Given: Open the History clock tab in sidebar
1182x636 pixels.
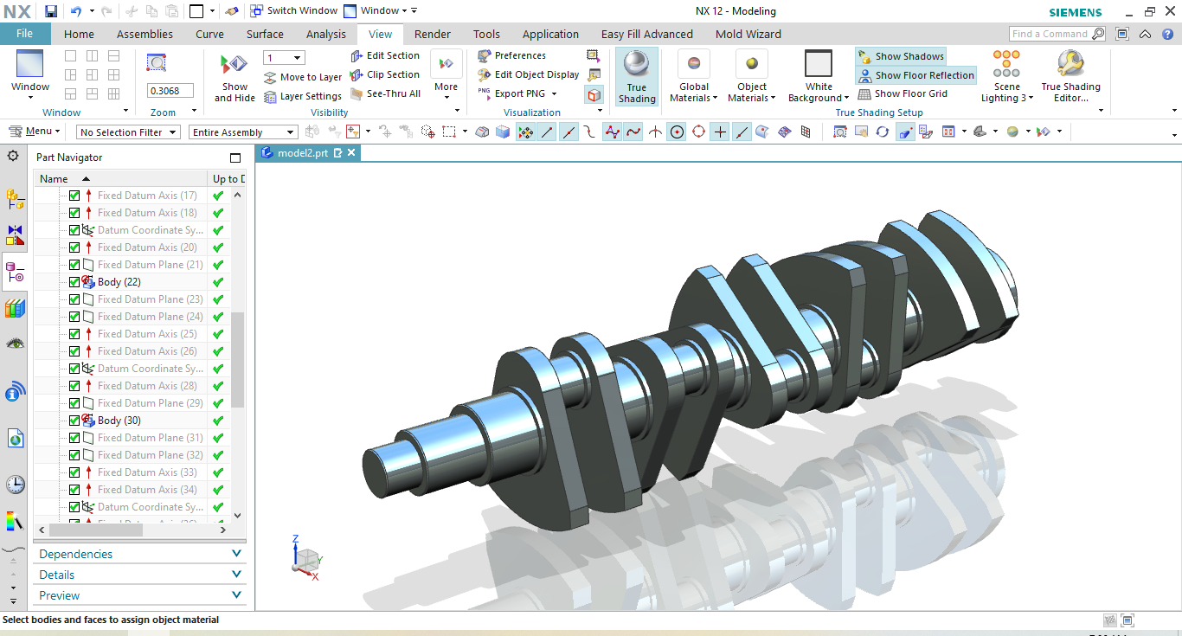Looking at the screenshot, I should [x=15, y=485].
